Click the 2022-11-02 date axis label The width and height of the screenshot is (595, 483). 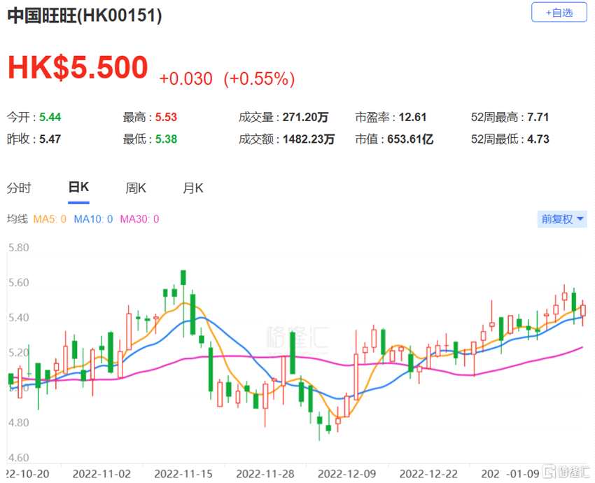tap(101, 474)
